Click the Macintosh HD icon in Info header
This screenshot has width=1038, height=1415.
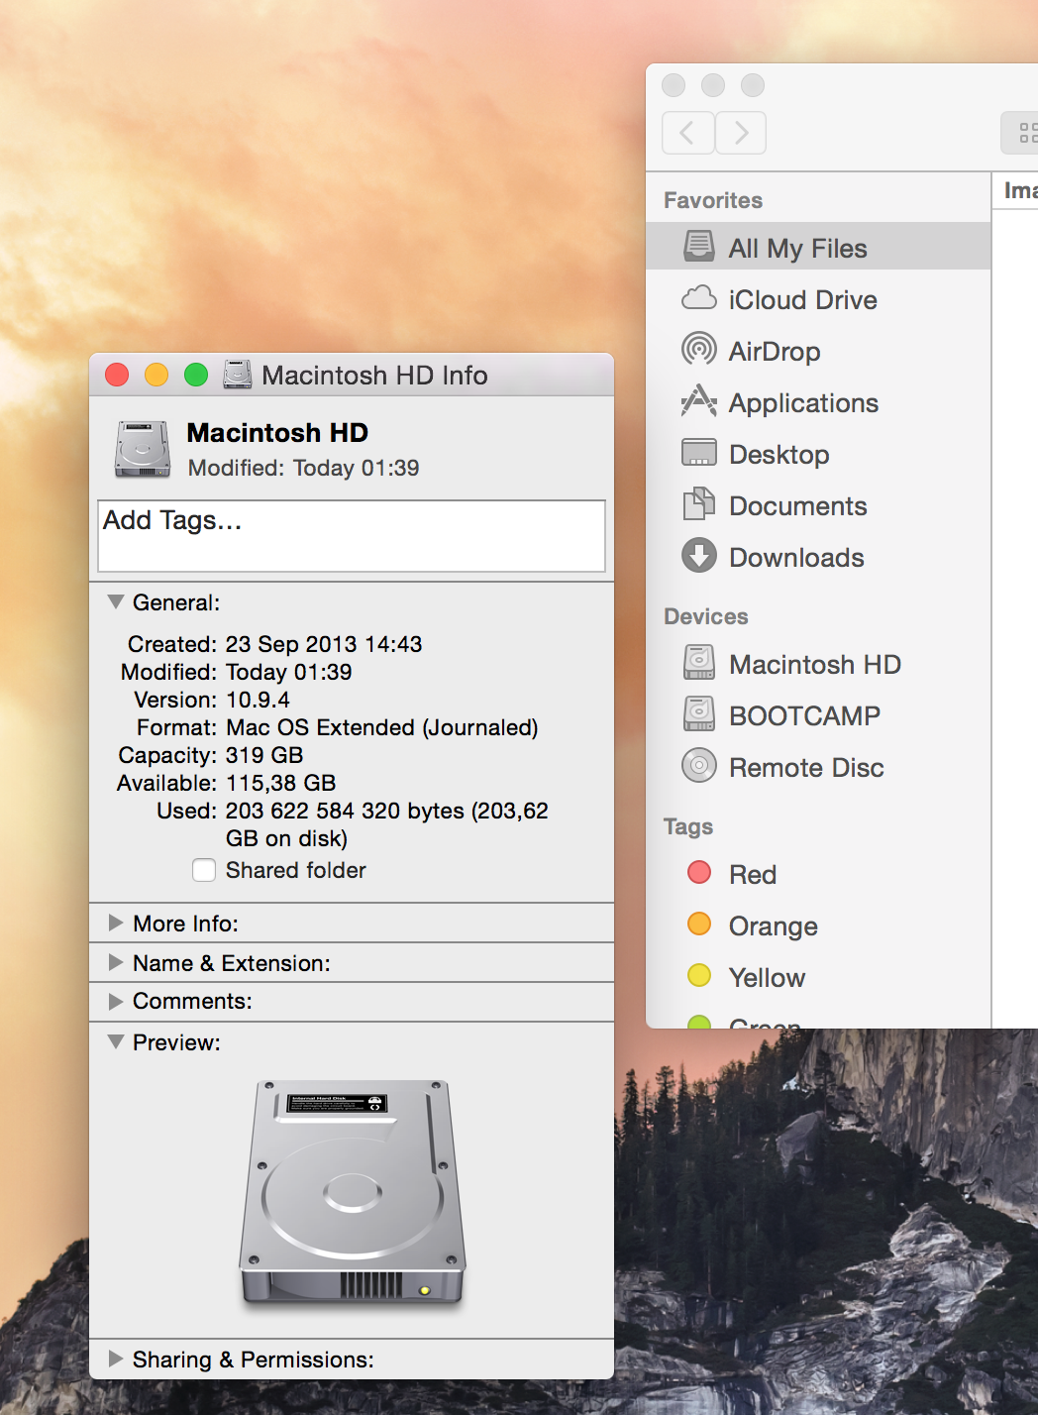click(x=143, y=449)
